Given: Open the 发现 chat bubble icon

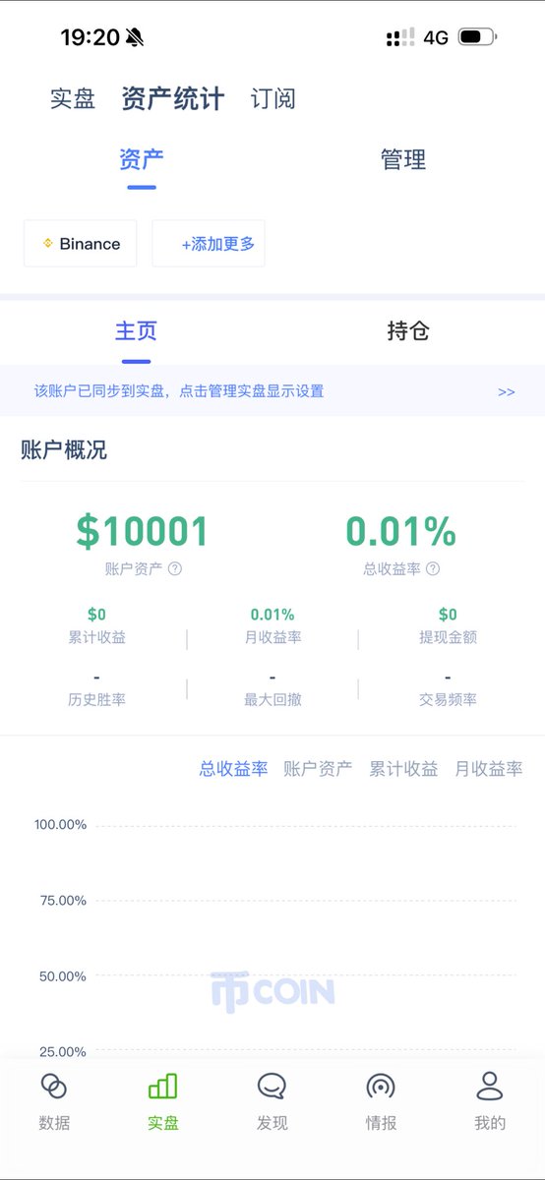Looking at the screenshot, I should click(x=272, y=1087).
